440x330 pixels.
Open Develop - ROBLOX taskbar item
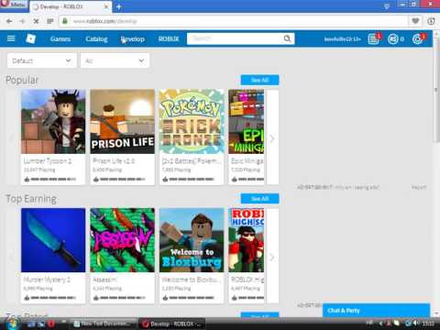pyautogui.click(x=172, y=324)
